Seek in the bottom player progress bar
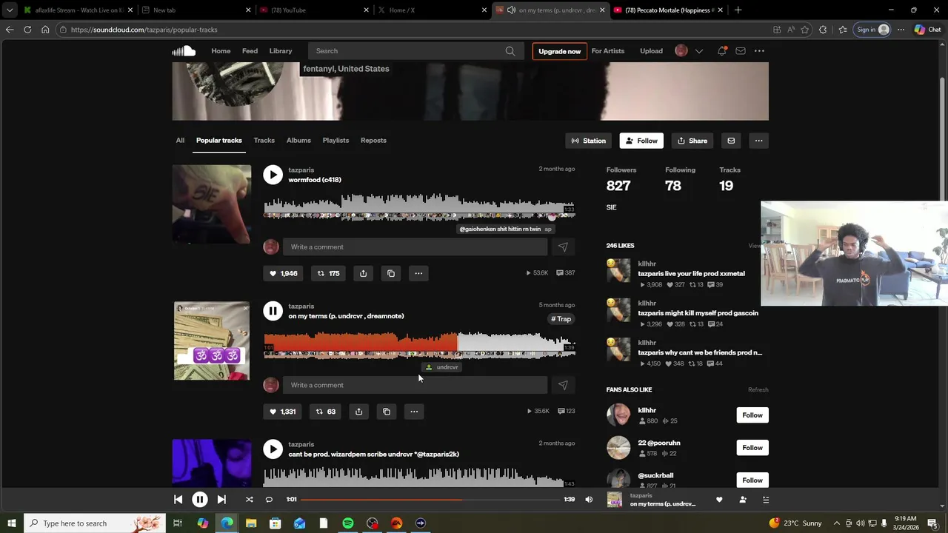This screenshot has width=948, height=533. click(x=430, y=500)
